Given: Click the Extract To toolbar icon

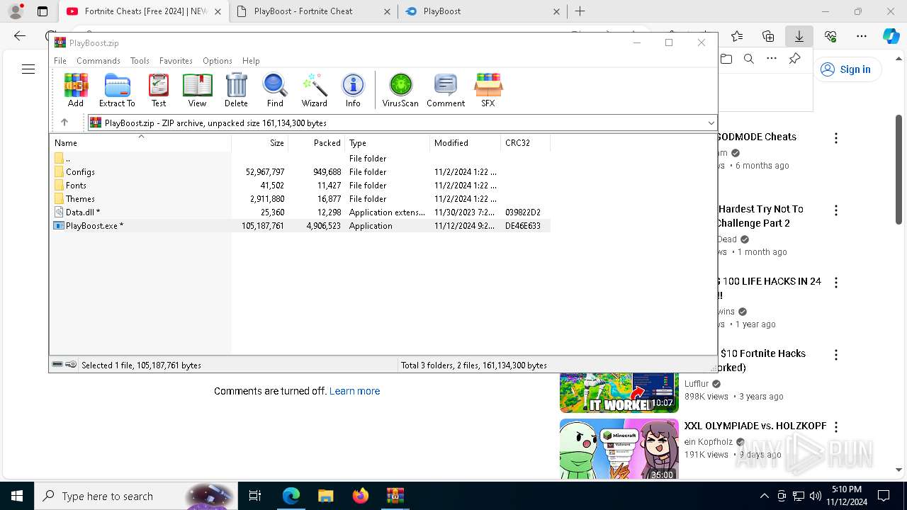Looking at the screenshot, I should 117,90.
